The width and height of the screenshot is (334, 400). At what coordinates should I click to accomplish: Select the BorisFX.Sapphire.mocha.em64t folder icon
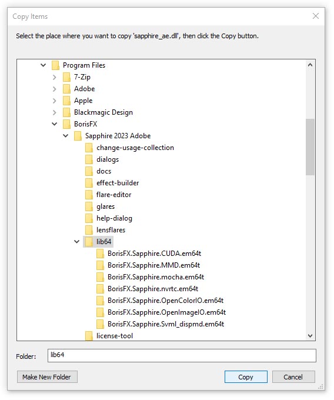pyautogui.click(x=100, y=277)
